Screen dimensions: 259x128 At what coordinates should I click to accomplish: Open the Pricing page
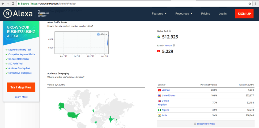coord(206,14)
